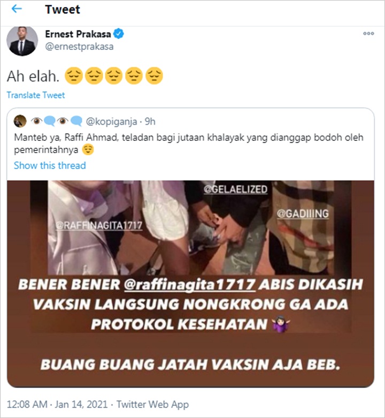Click the quoted tweet author's avatar
The height and width of the screenshot is (418, 385).
point(20,121)
